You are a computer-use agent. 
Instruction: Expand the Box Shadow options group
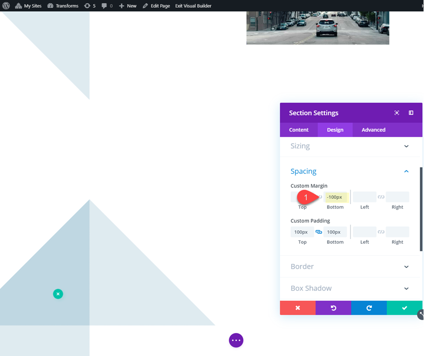pos(406,289)
